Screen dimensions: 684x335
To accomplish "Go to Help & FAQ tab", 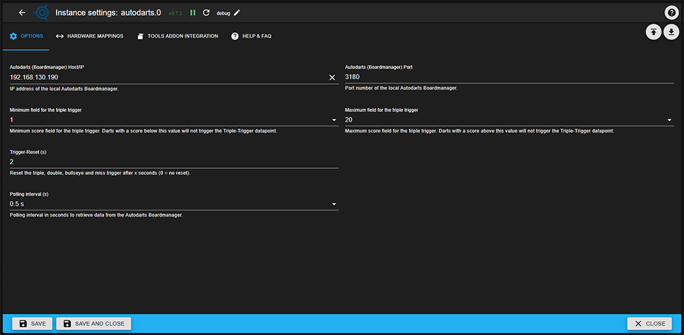I will (251, 36).
